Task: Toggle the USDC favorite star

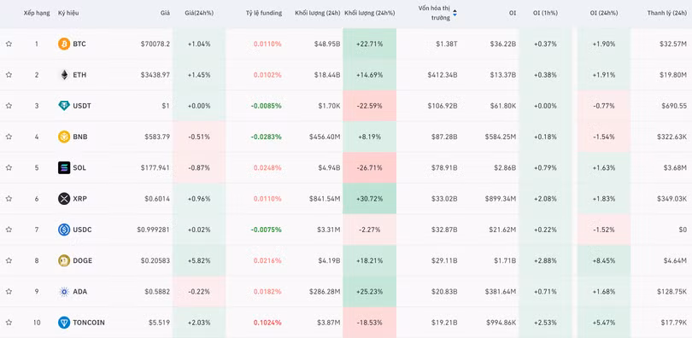Action: point(9,230)
